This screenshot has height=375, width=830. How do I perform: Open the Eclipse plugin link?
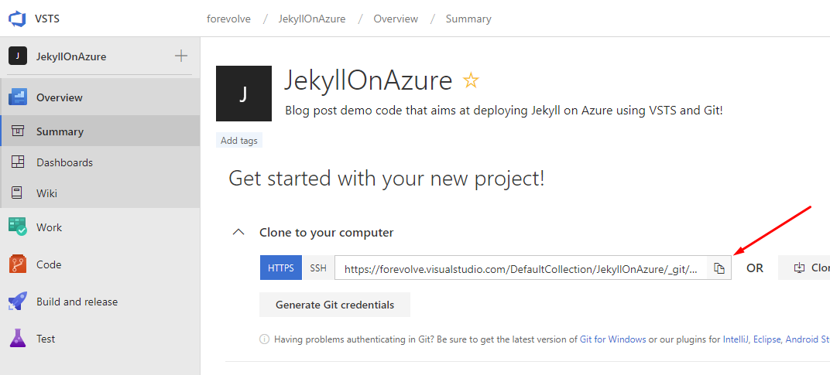click(x=767, y=339)
